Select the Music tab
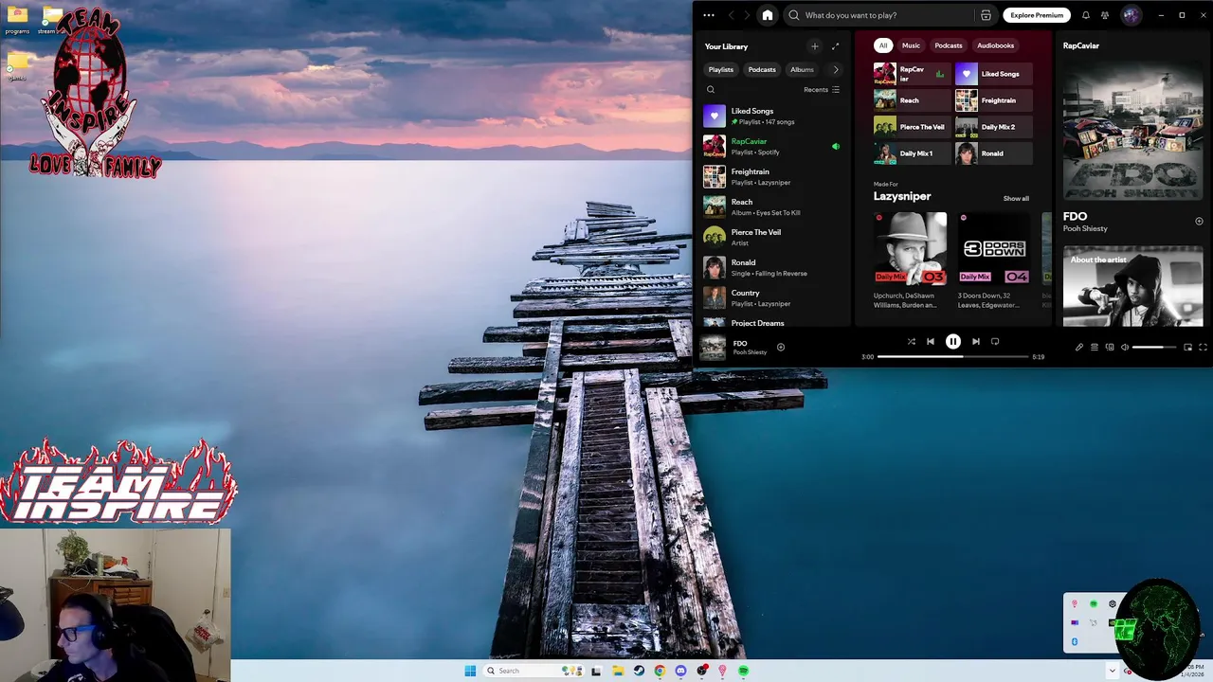 pos(911,45)
